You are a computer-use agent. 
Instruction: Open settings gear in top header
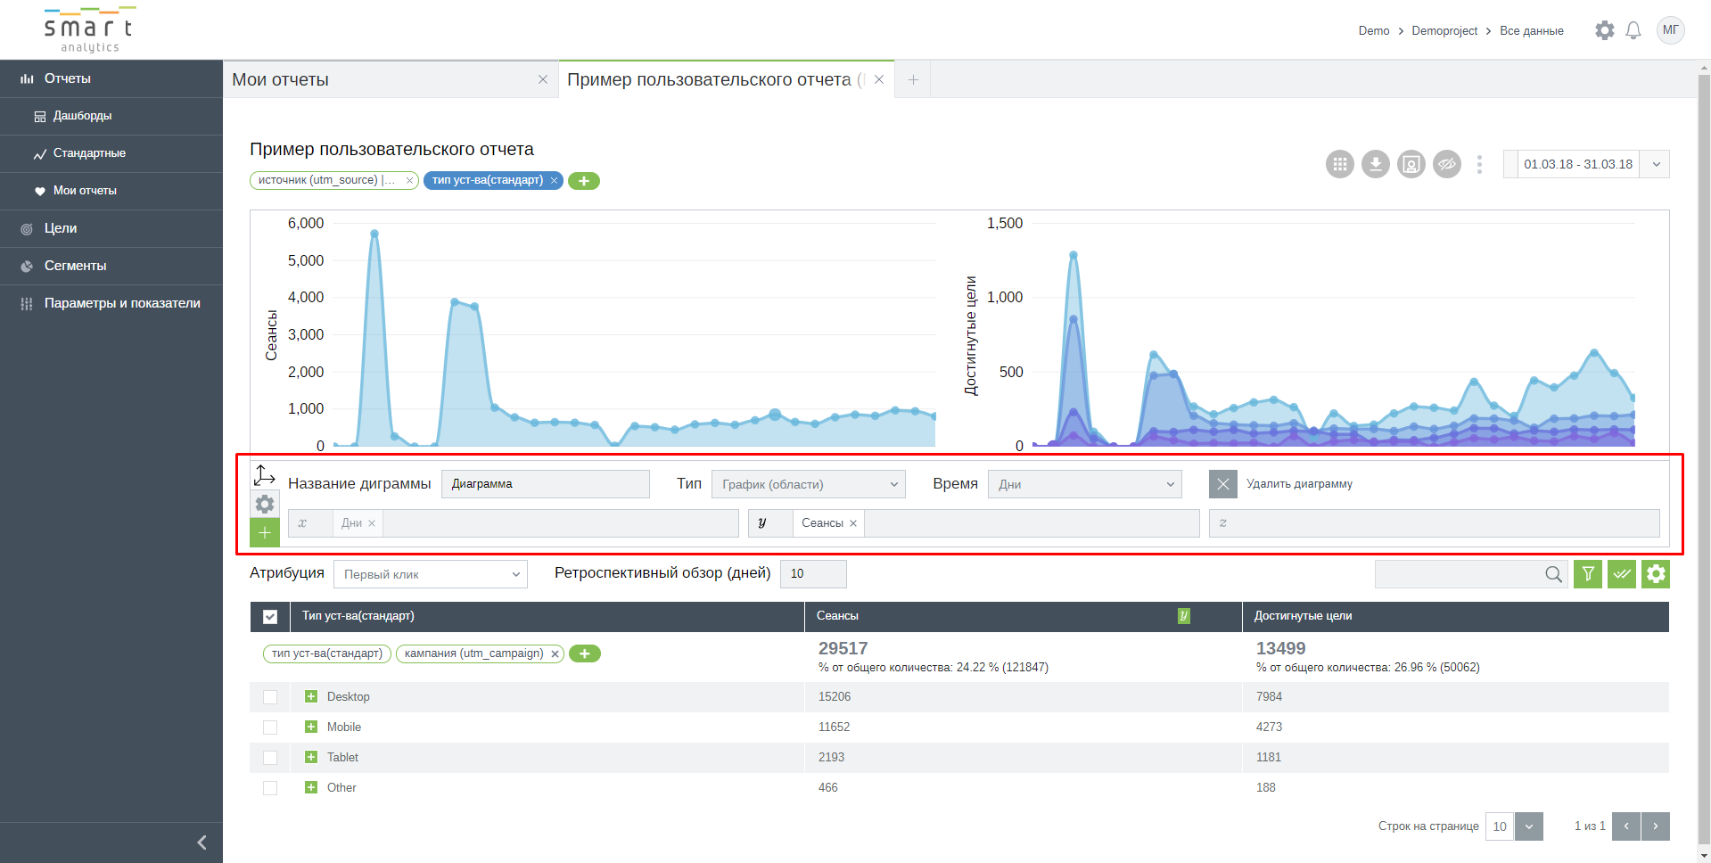(1604, 30)
